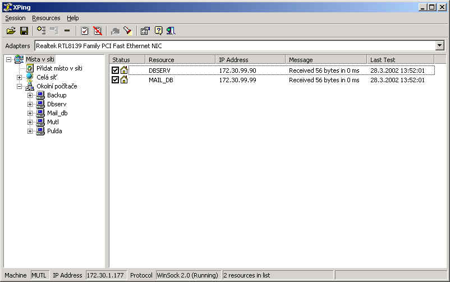Remove resource with the minus icon
The width and height of the screenshot is (450, 282).
[67, 30]
